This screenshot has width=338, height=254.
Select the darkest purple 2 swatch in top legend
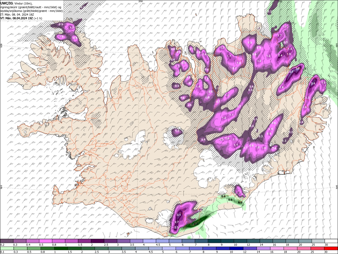click(97, 241)
